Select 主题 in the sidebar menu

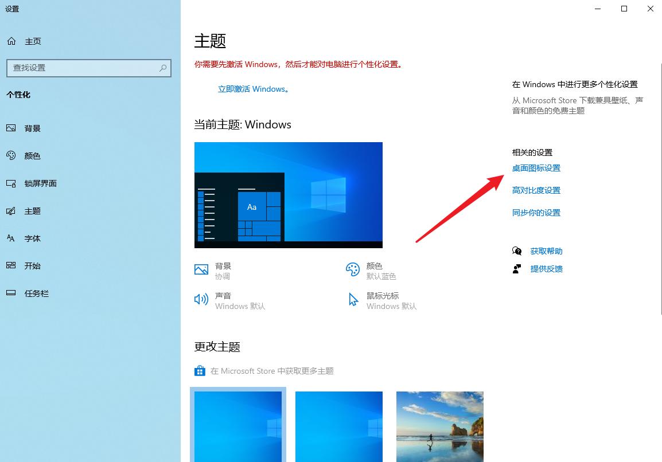[x=33, y=211]
